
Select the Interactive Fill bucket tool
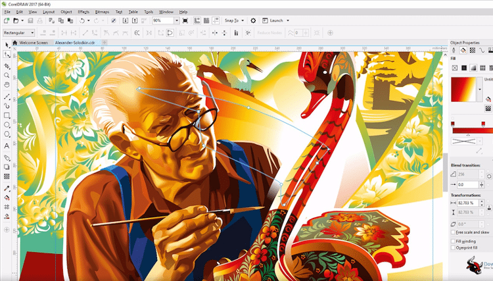coord(7,197)
